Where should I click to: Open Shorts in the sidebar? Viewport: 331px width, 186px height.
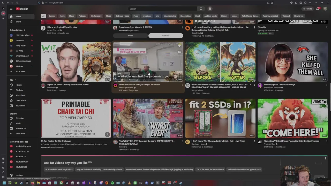21,22
